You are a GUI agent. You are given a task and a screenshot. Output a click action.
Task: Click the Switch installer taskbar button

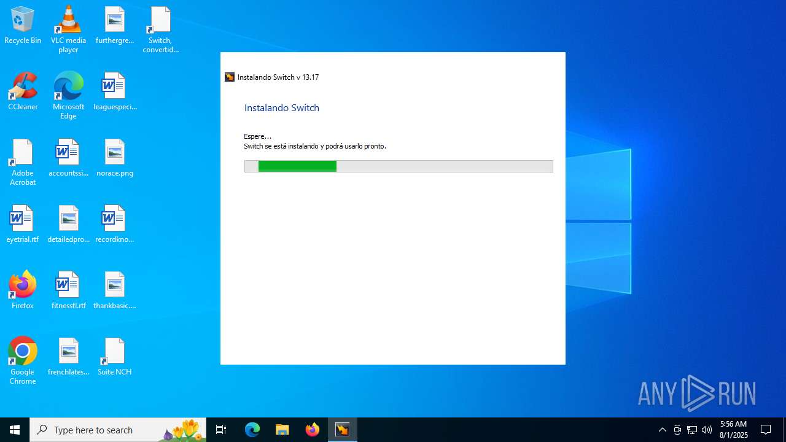pyautogui.click(x=342, y=430)
